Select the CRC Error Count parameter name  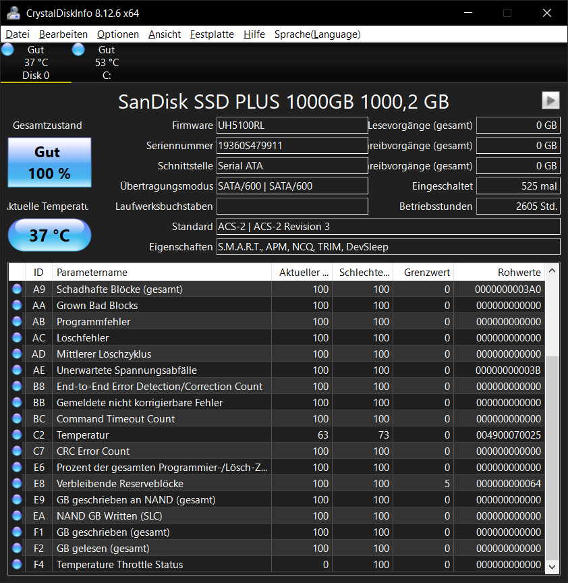point(93,451)
